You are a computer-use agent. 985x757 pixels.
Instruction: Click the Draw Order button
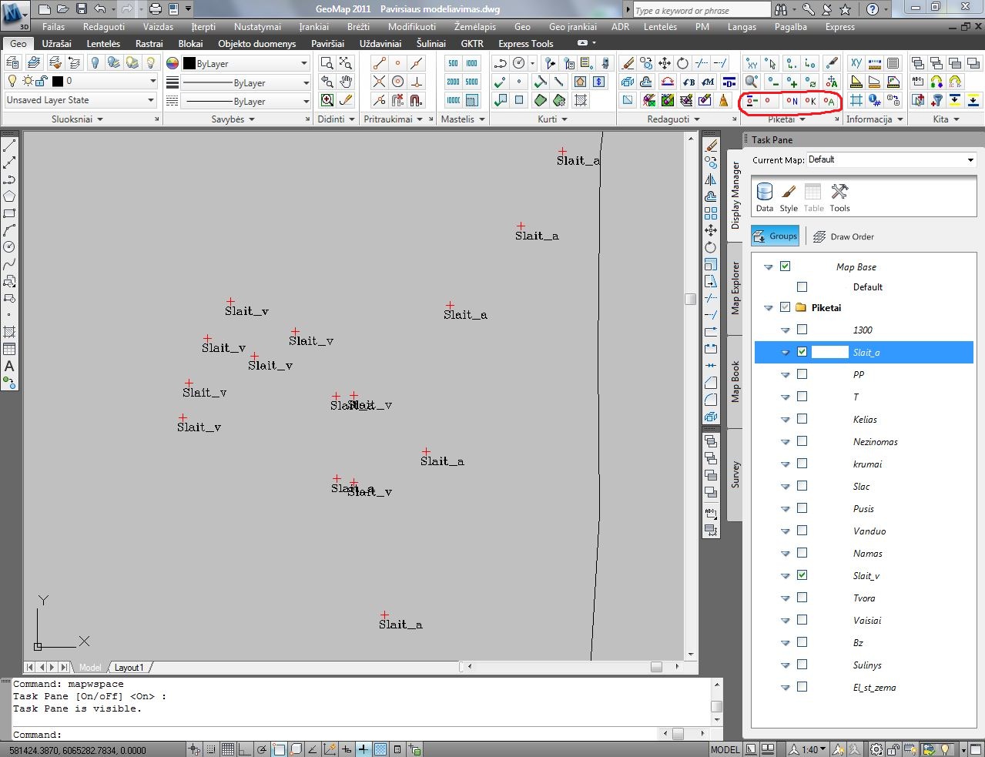coord(843,236)
